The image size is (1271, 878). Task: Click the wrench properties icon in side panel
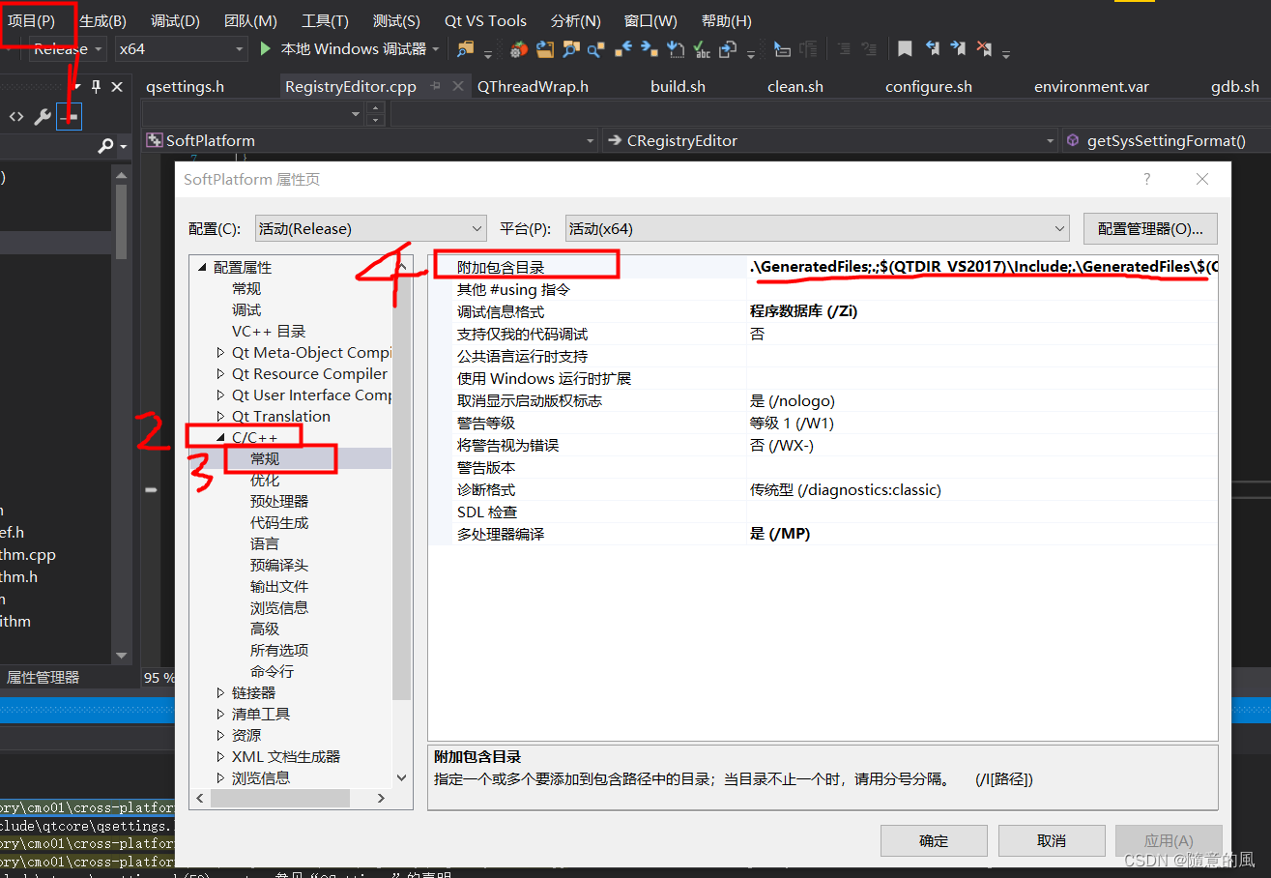pyautogui.click(x=43, y=117)
